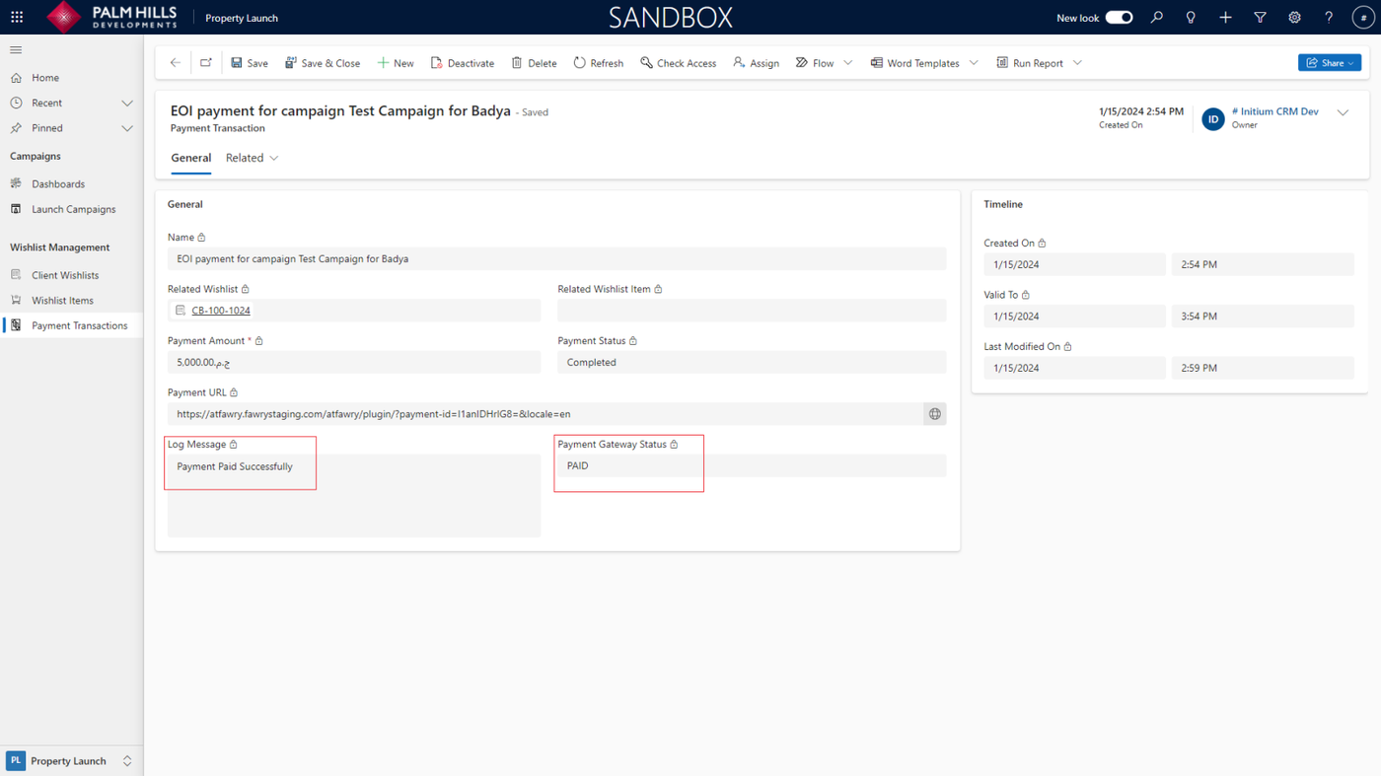
Task: Click the Payment Gateway Status field
Action: point(752,466)
